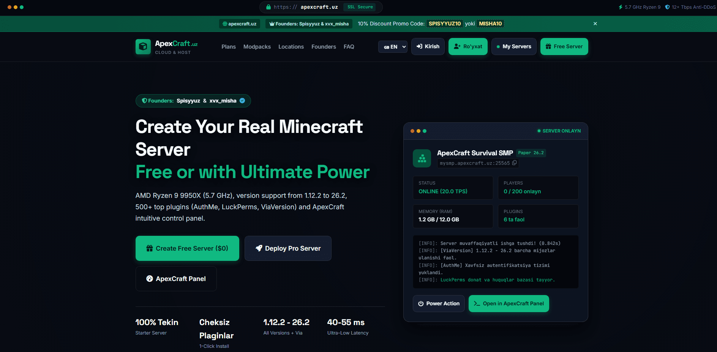Click the green server blocks icon
The height and width of the screenshot is (352, 717).
point(422,158)
